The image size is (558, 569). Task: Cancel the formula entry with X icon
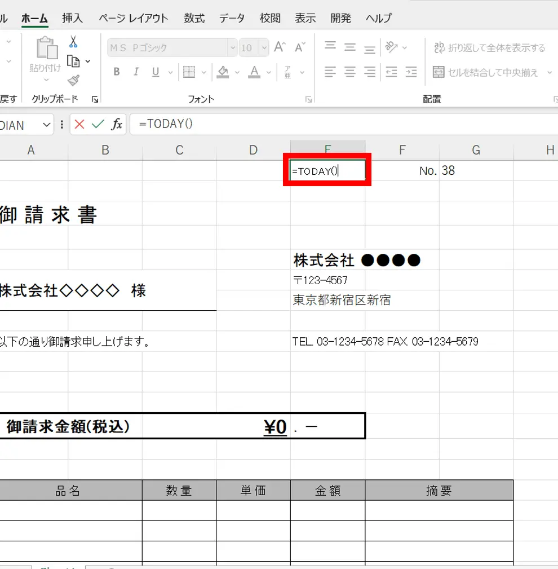click(79, 125)
